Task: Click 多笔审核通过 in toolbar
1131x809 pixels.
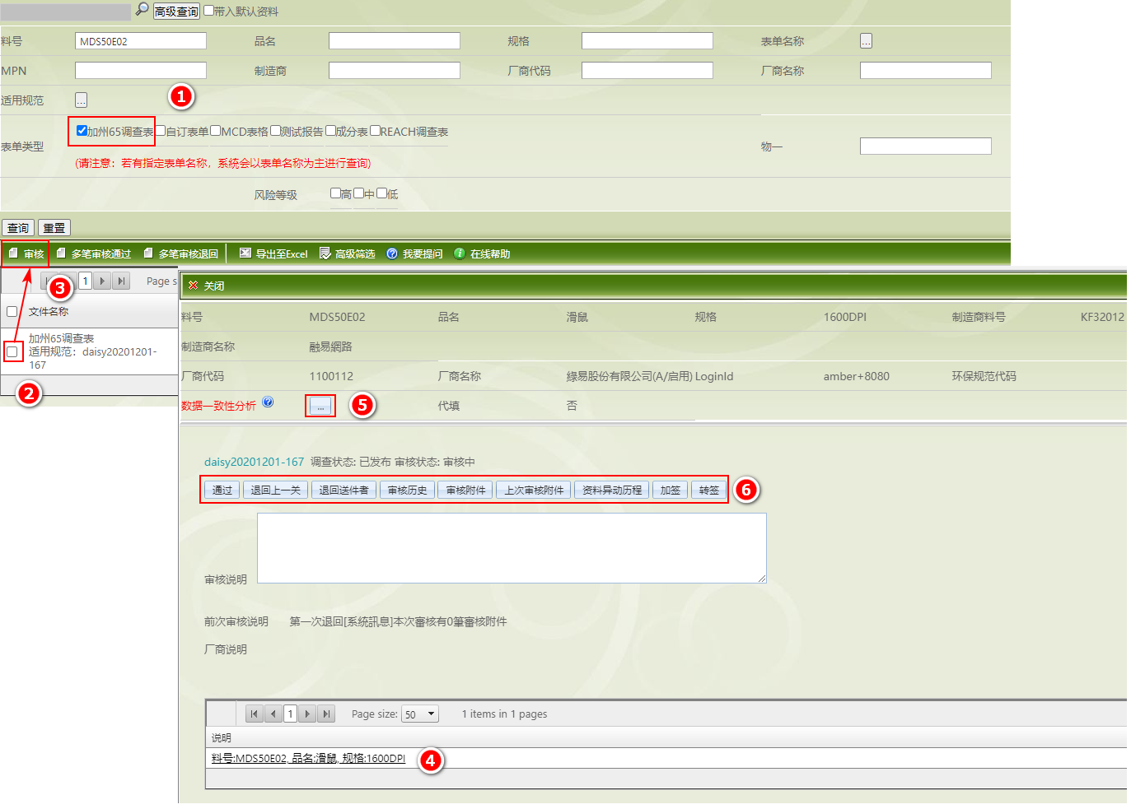Action: coord(93,253)
